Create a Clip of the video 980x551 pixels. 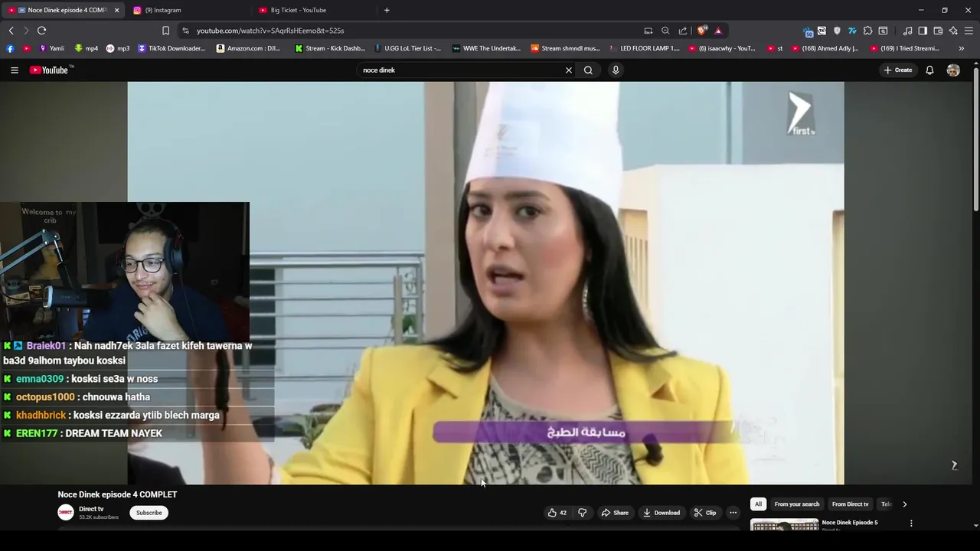(x=705, y=513)
